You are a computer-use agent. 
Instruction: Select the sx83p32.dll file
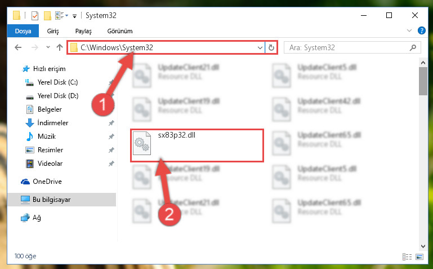pos(197,145)
